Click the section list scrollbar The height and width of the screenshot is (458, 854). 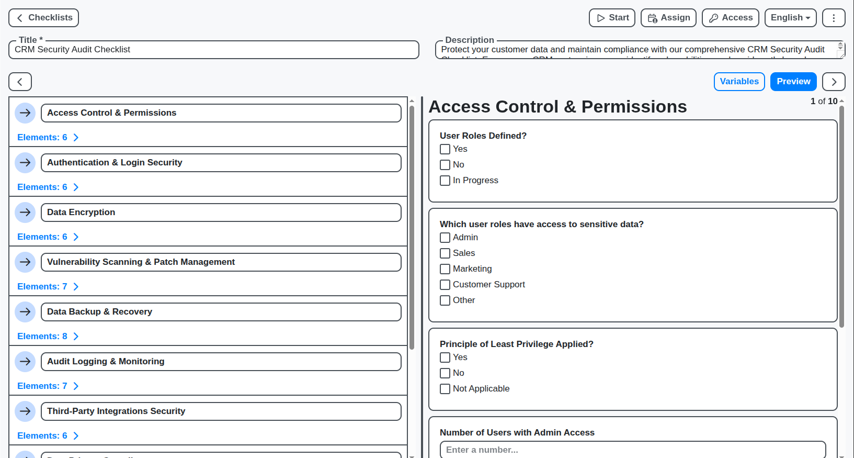click(412, 228)
